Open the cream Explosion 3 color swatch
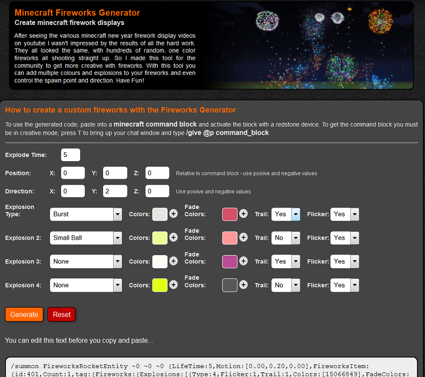 pos(160,261)
